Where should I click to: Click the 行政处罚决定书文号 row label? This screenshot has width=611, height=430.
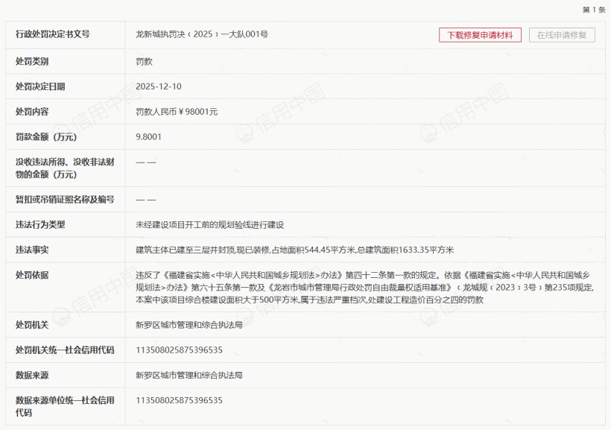52,34
